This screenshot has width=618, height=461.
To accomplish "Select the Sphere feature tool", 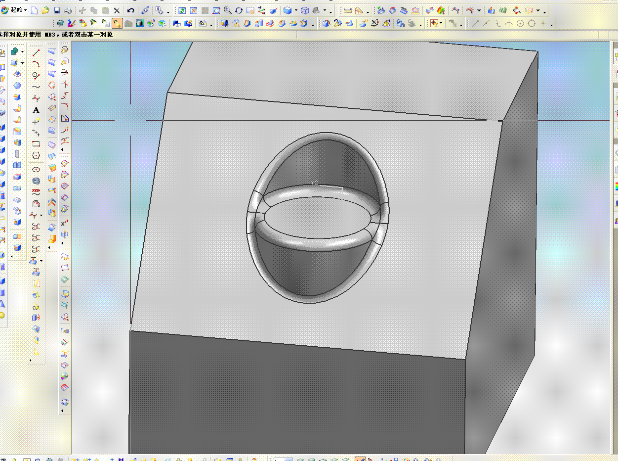I will [x=17, y=86].
